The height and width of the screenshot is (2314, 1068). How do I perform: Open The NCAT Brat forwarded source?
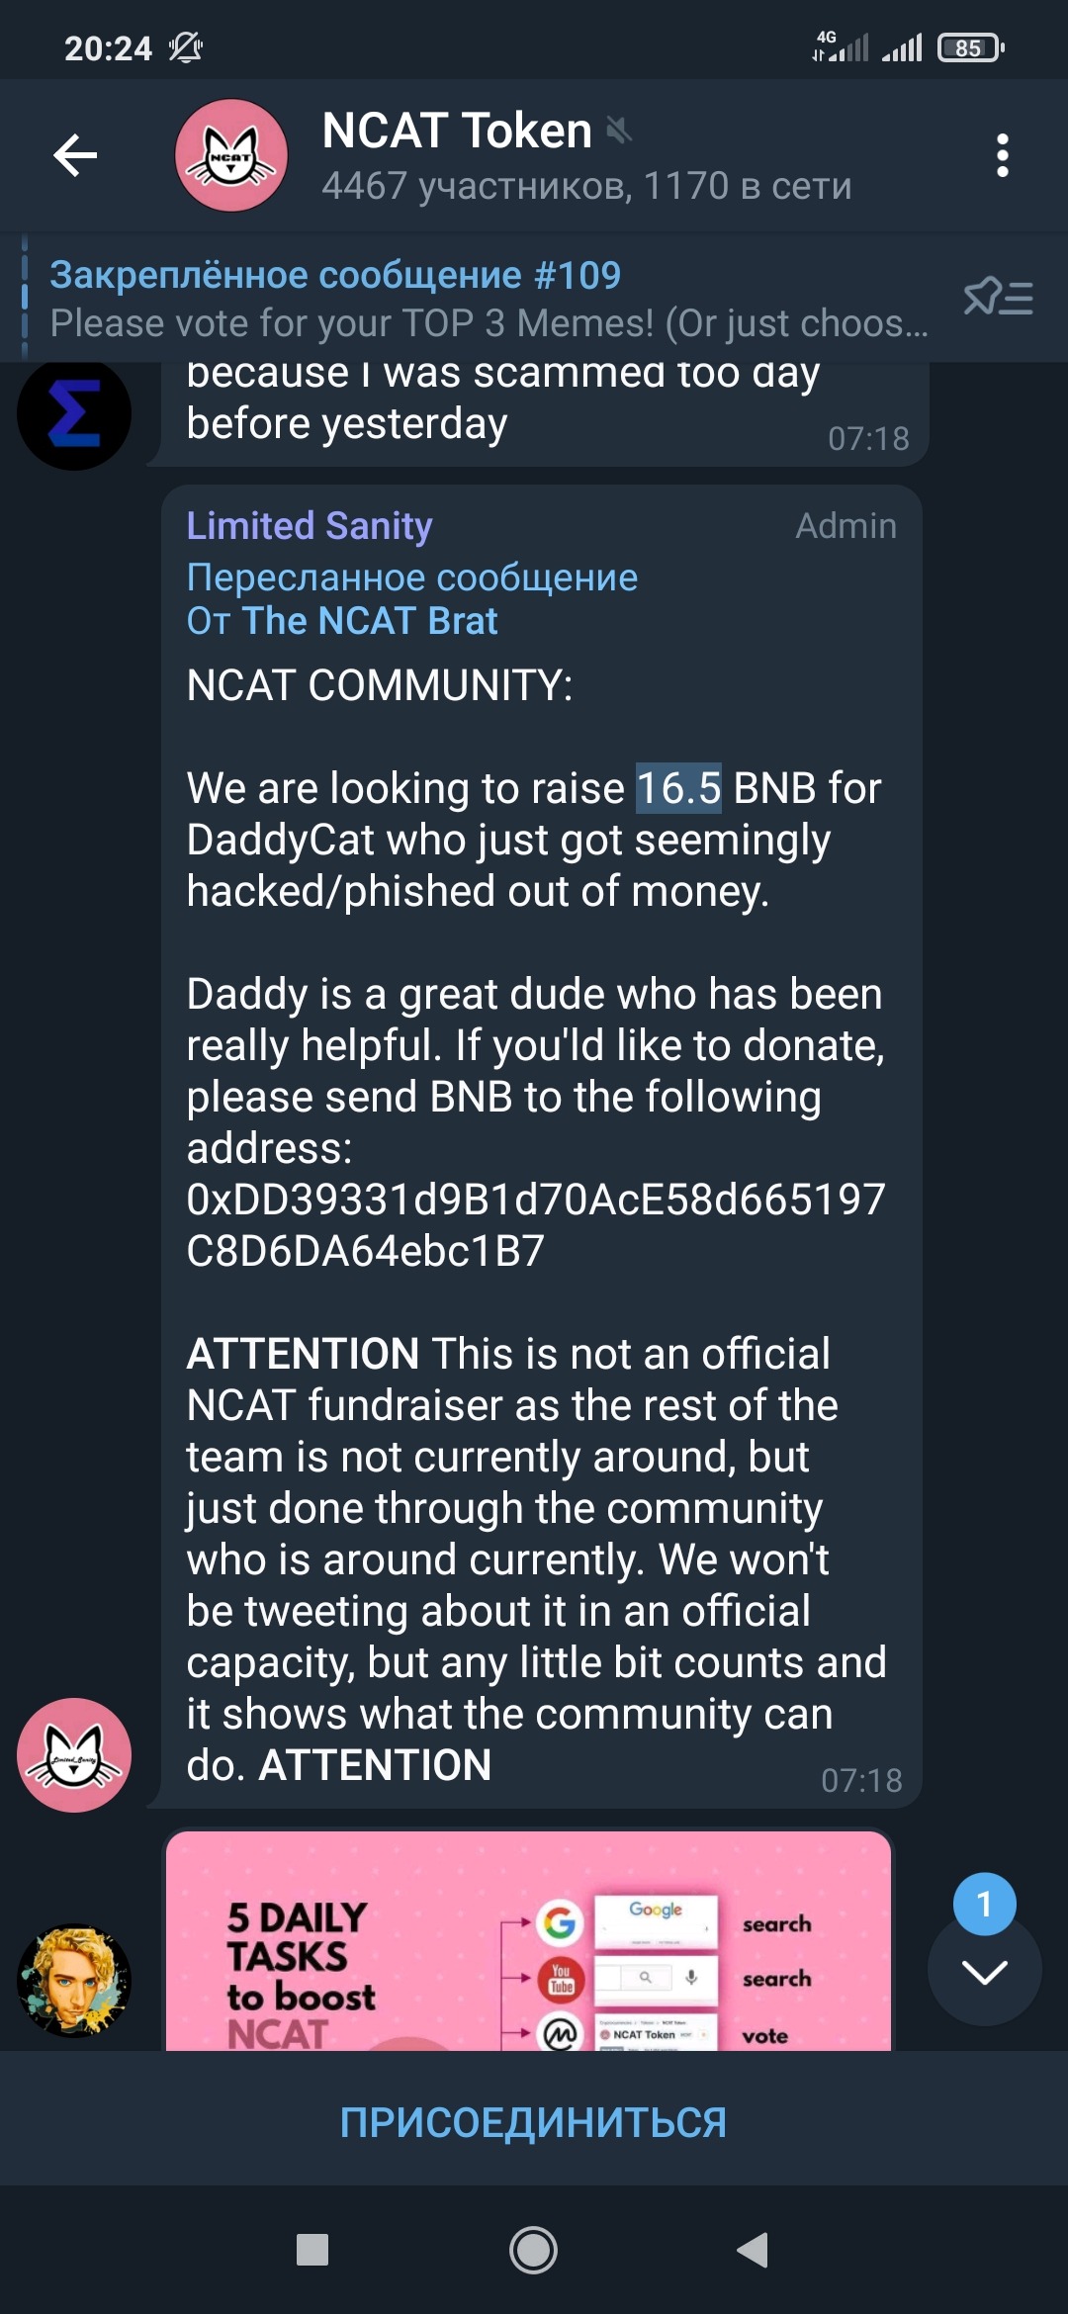coord(369,621)
